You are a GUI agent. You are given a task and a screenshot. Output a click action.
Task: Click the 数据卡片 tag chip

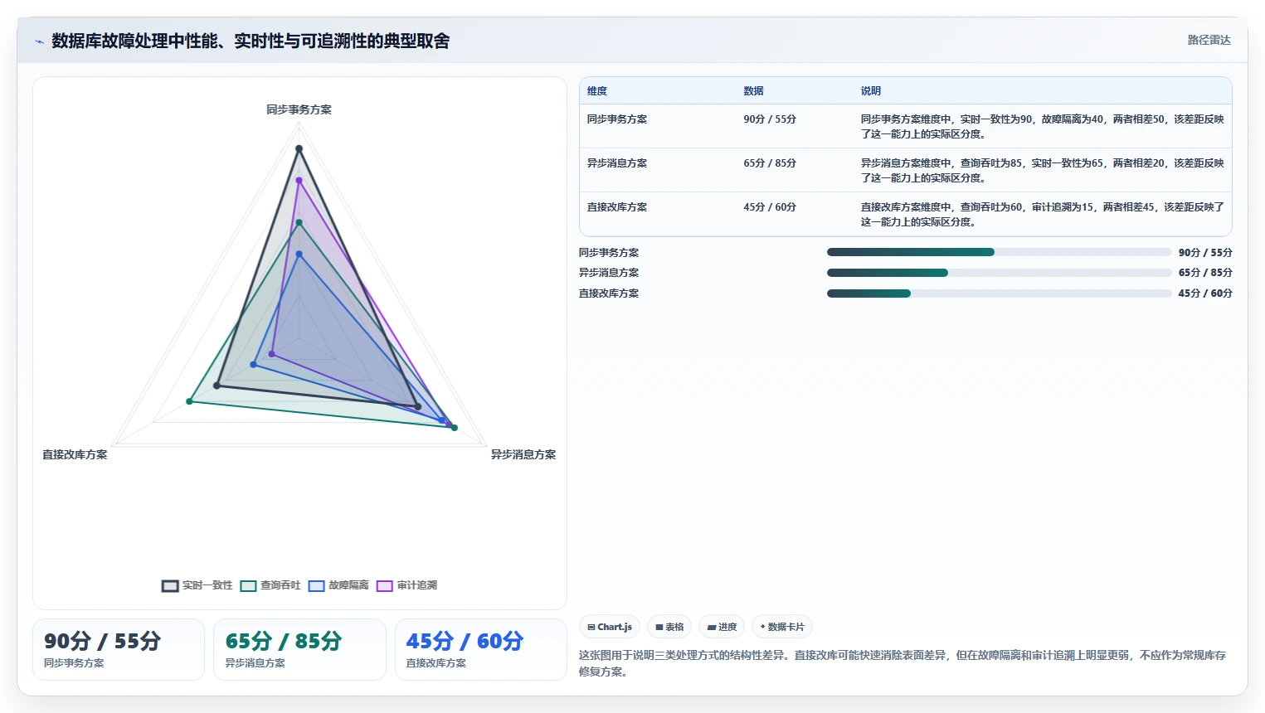[782, 627]
